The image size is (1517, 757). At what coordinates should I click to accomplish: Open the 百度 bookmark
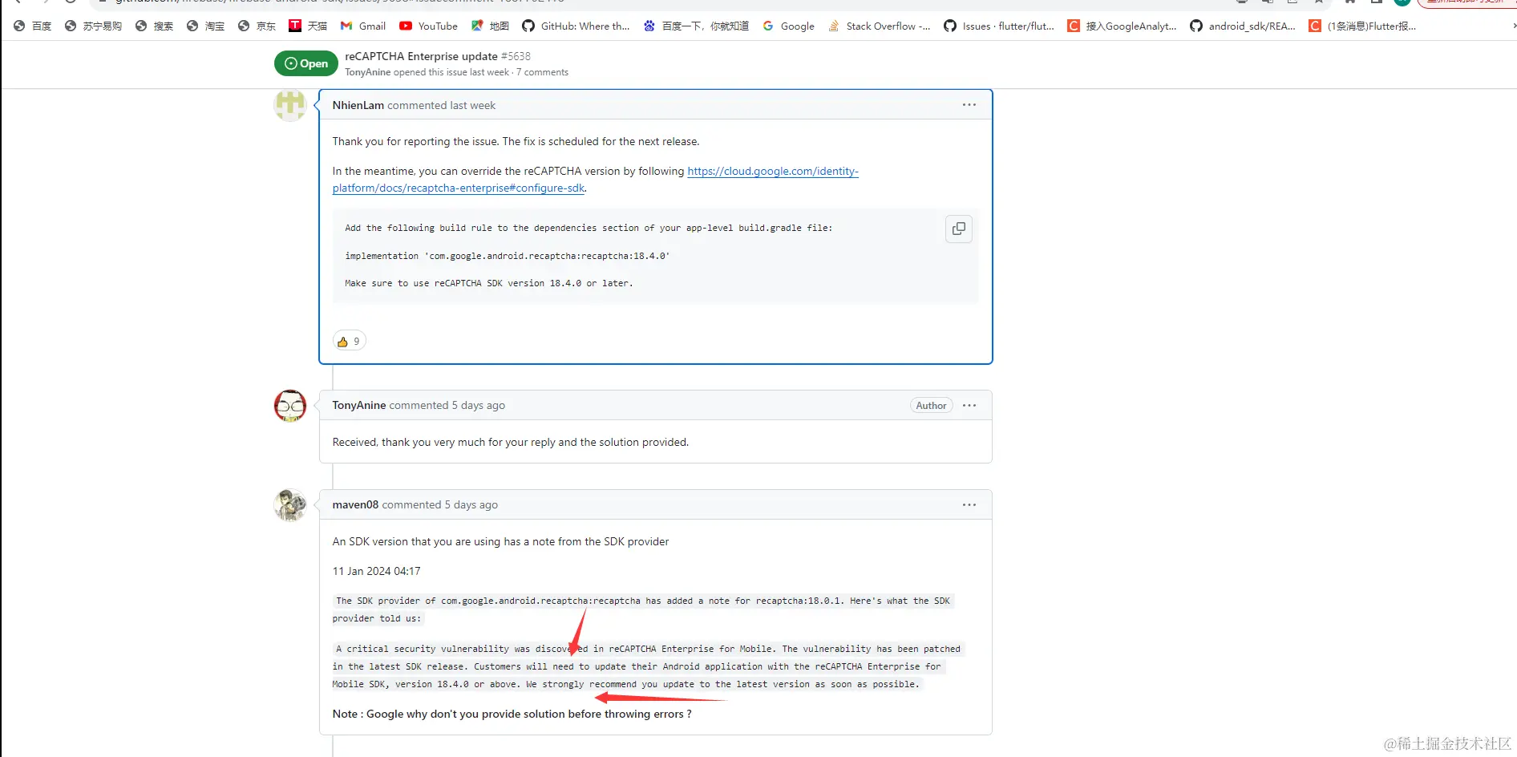point(33,26)
